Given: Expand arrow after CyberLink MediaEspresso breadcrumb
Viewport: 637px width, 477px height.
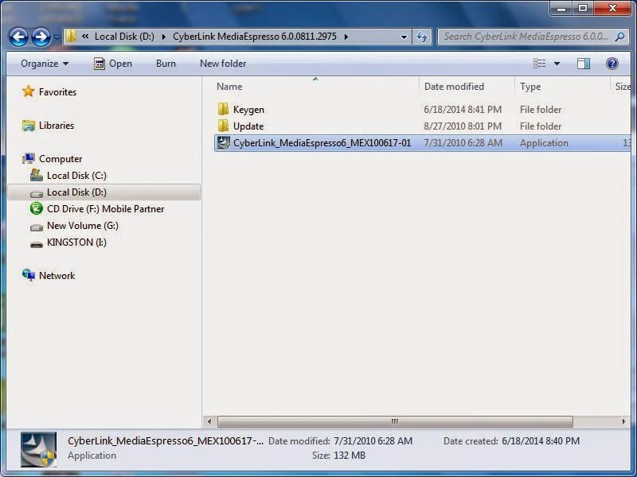Looking at the screenshot, I should point(346,37).
